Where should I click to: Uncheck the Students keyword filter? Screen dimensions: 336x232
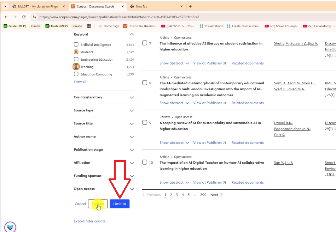[76, 52]
